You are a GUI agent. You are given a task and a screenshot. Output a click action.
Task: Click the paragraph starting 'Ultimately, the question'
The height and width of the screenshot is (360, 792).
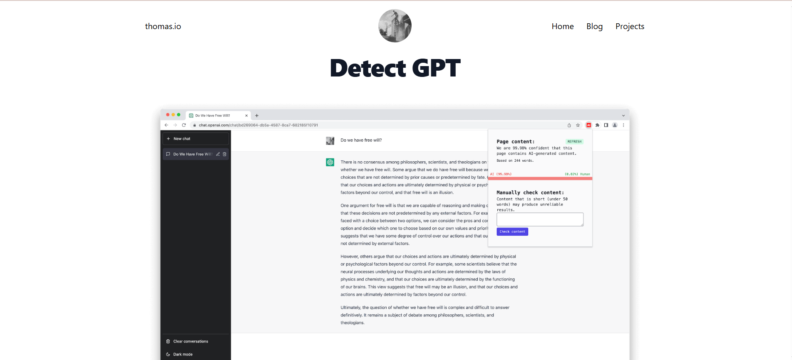point(425,315)
